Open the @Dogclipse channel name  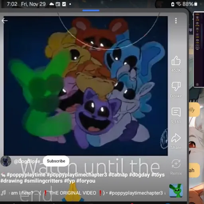pyautogui.click(x=27, y=161)
